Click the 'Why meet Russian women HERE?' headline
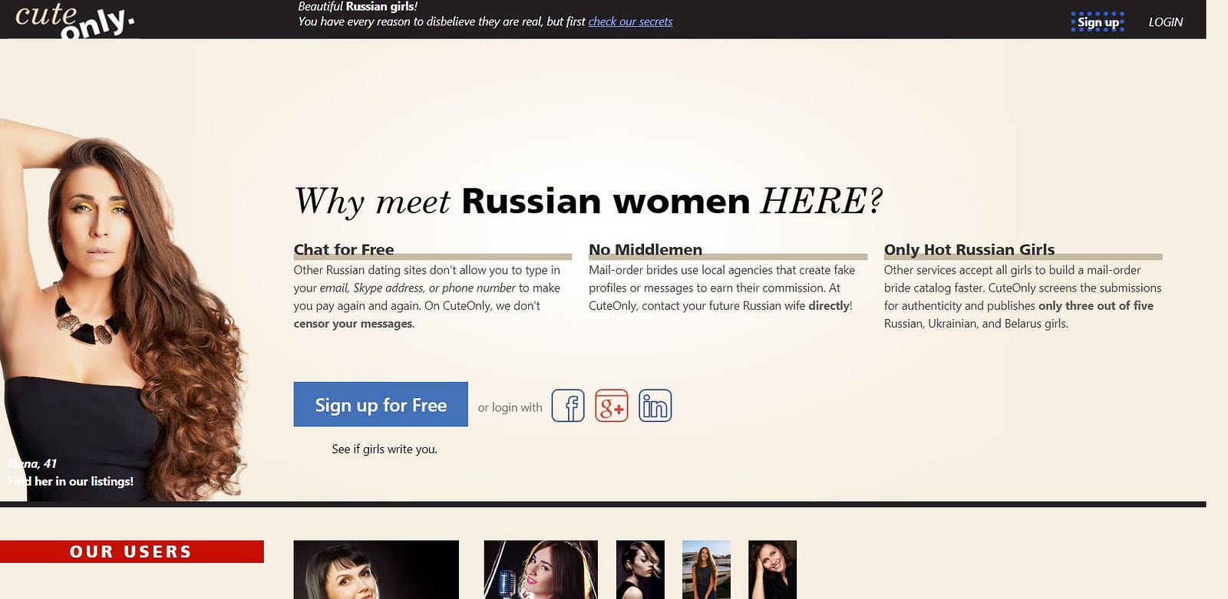 (x=588, y=201)
